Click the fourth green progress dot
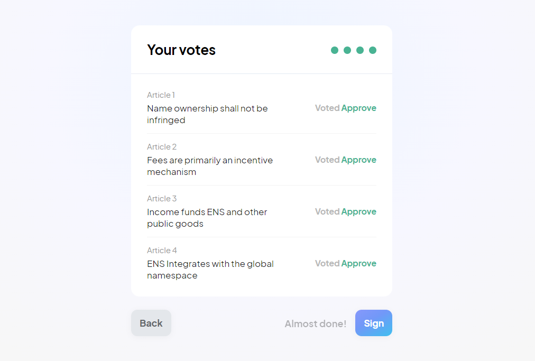This screenshot has width=535, height=361. point(373,50)
